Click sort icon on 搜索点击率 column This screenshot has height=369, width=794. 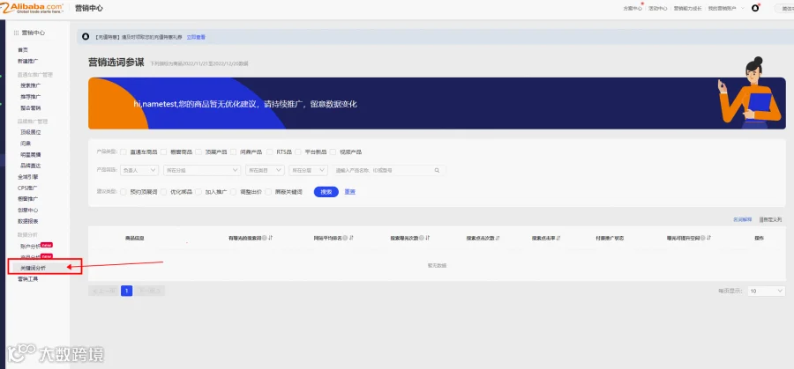point(558,238)
